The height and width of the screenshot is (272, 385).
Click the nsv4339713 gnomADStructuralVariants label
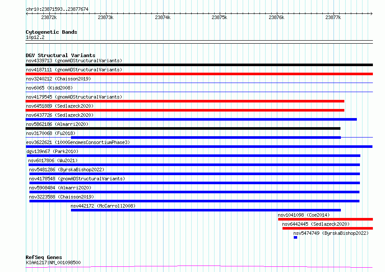coord(74,61)
